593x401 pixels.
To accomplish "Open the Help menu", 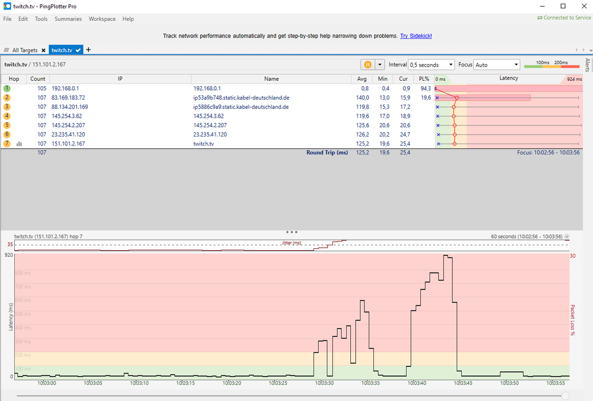I will pos(128,19).
